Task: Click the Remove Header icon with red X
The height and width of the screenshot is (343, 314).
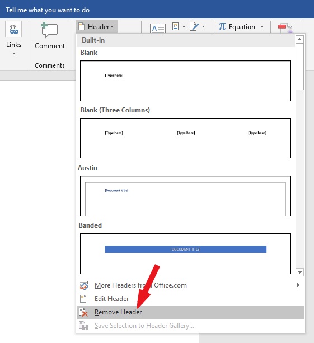Action: [83, 312]
